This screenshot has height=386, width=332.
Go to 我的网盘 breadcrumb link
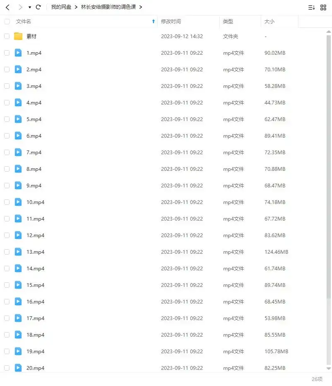61,7
